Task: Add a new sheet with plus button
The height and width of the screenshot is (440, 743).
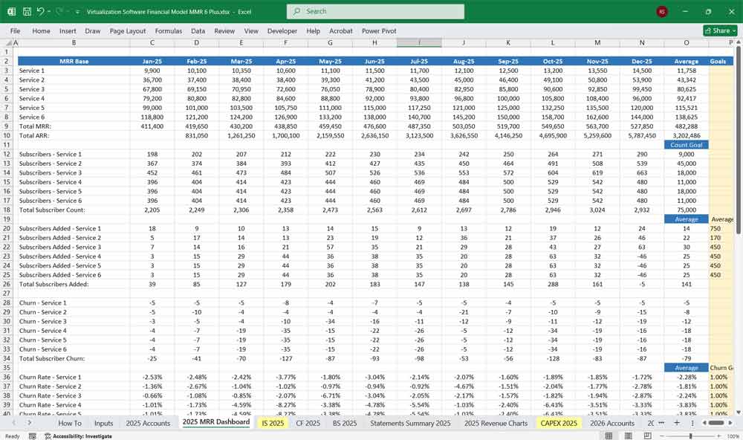Action: tap(677, 422)
